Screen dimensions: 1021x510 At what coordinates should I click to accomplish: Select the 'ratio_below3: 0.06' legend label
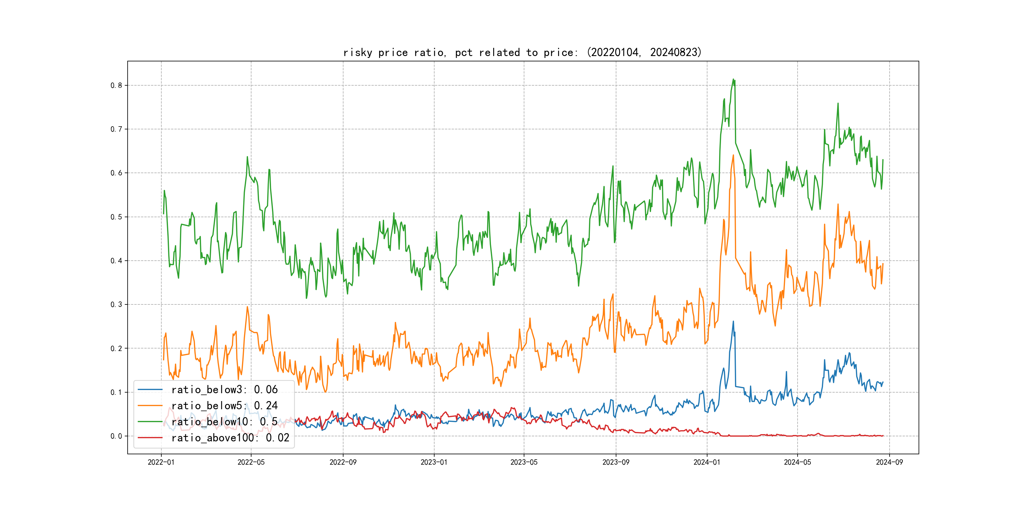(x=224, y=390)
